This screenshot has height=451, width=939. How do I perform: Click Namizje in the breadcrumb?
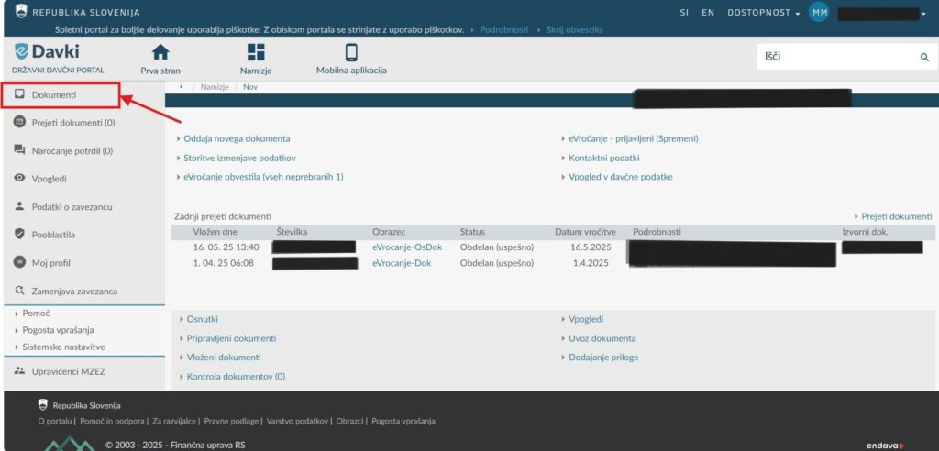pos(215,87)
